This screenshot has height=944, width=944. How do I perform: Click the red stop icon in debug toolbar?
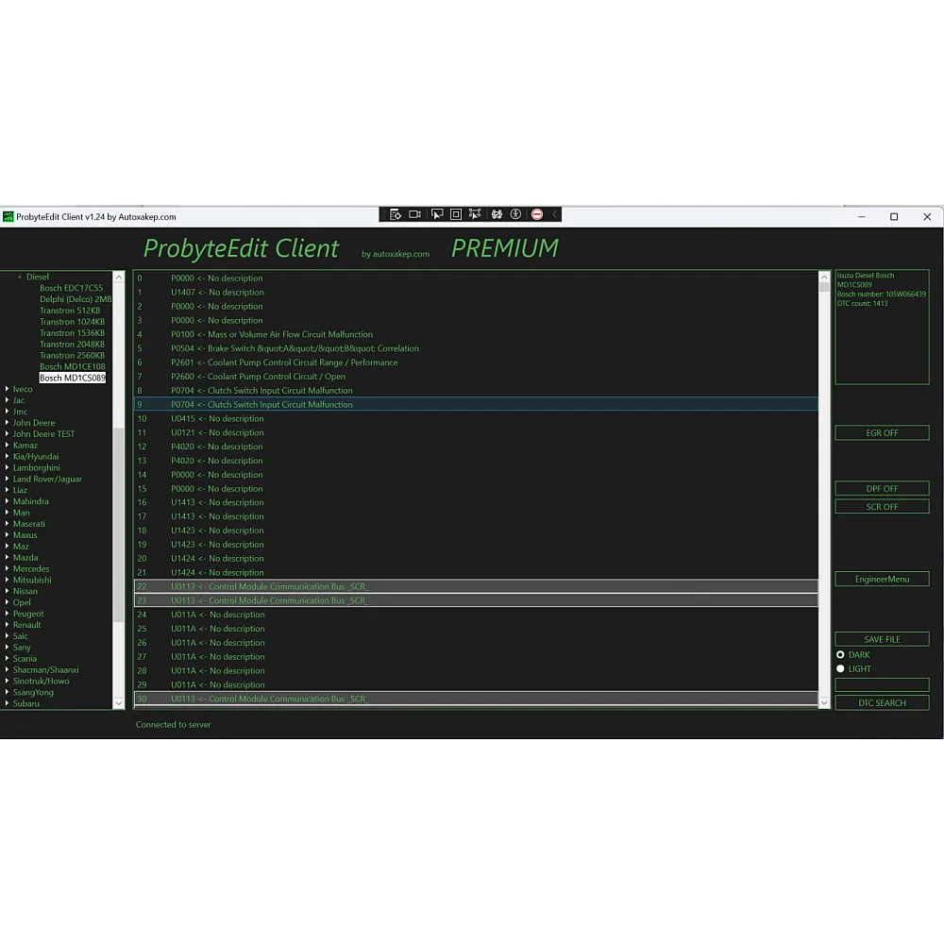537,214
